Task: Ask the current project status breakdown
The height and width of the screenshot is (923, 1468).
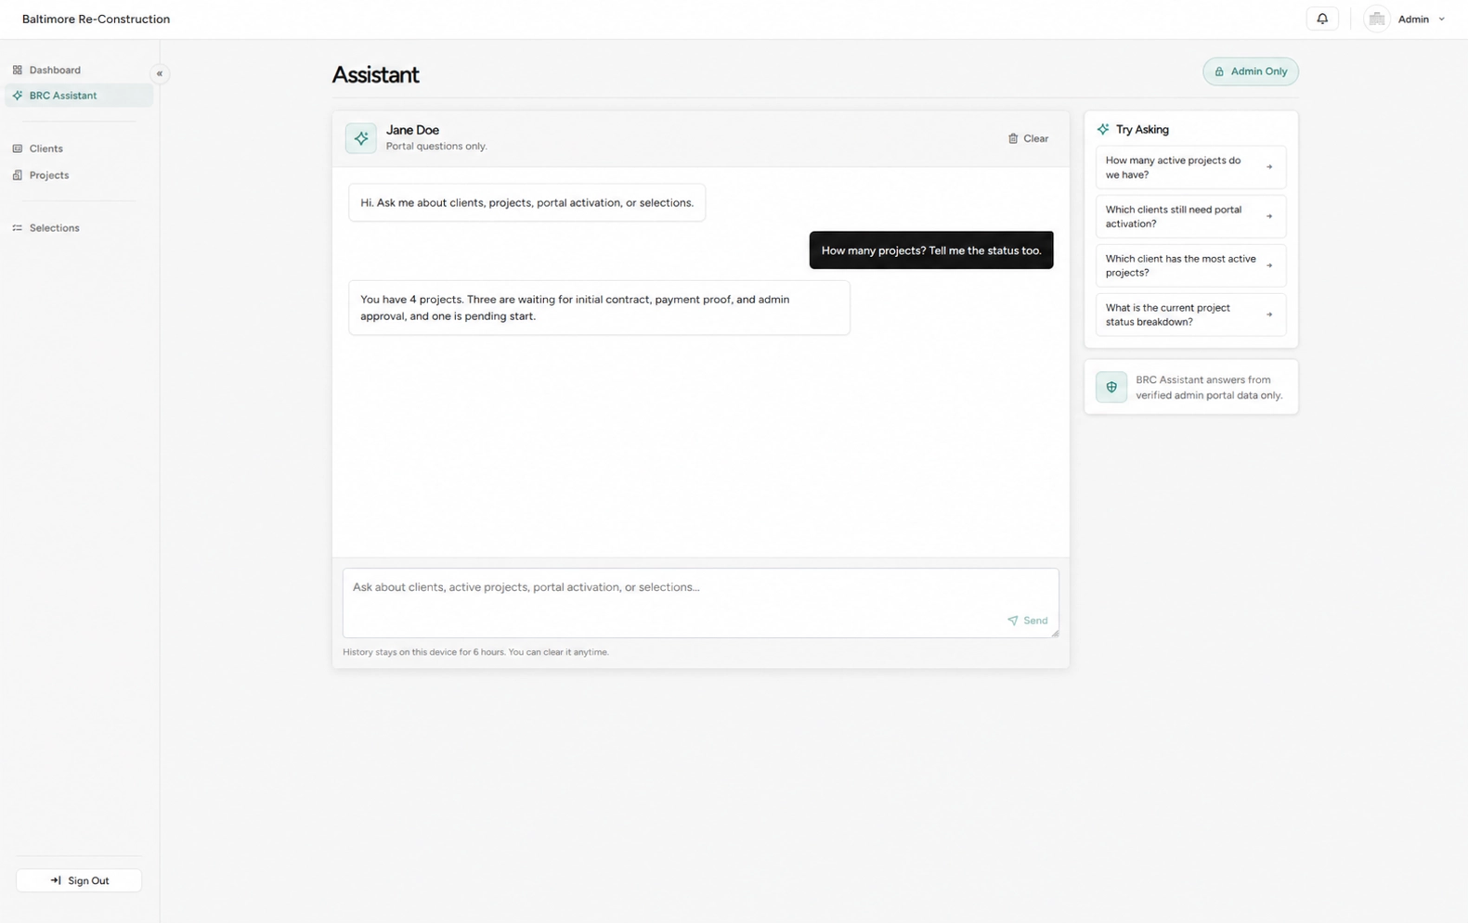Action: 1190,315
